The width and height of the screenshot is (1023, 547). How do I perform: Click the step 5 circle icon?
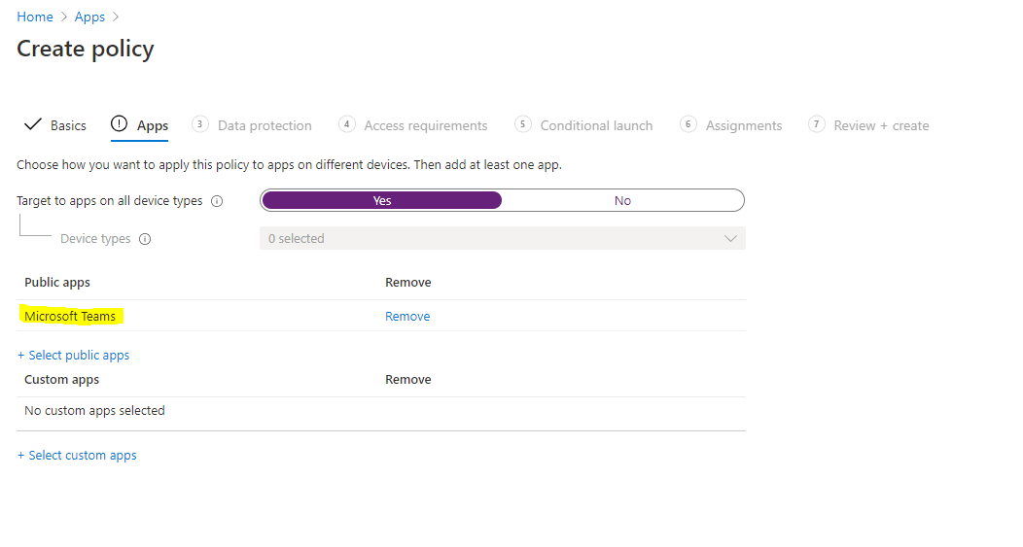pyautogui.click(x=522, y=123)
